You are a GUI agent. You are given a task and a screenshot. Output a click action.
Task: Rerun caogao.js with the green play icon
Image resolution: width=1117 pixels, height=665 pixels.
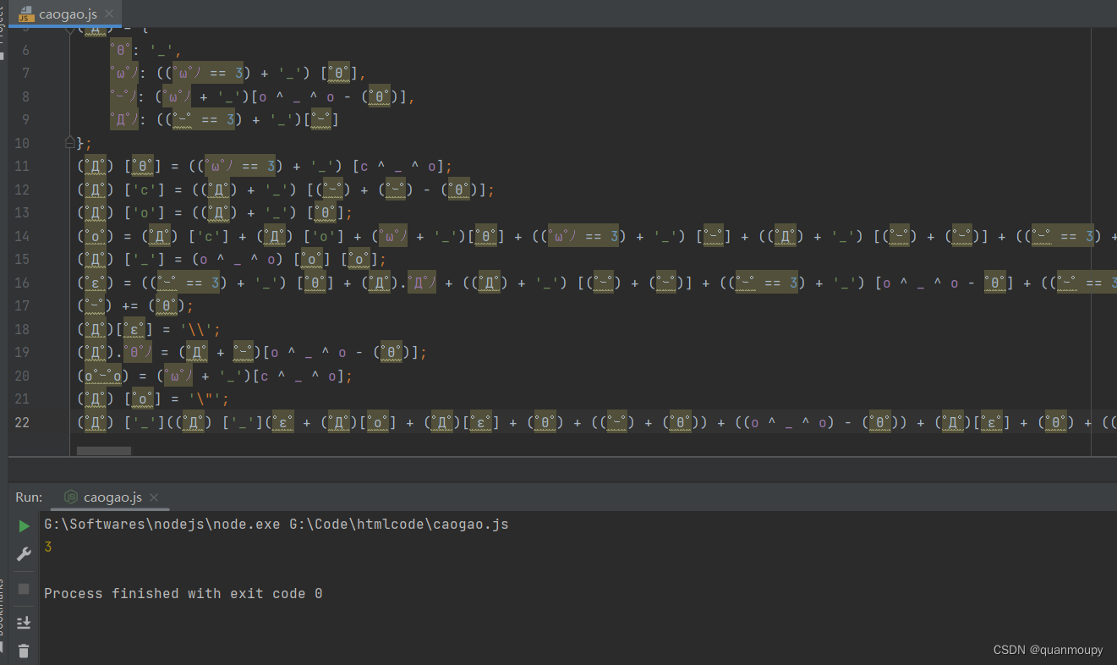point(24,525)
